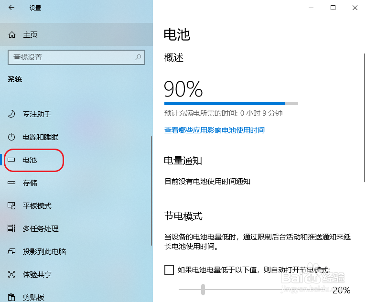The height and width of the screenshot is (302, 366).
Task: Select the 电源和睡眠 power icon
Action: coord(11,137)
